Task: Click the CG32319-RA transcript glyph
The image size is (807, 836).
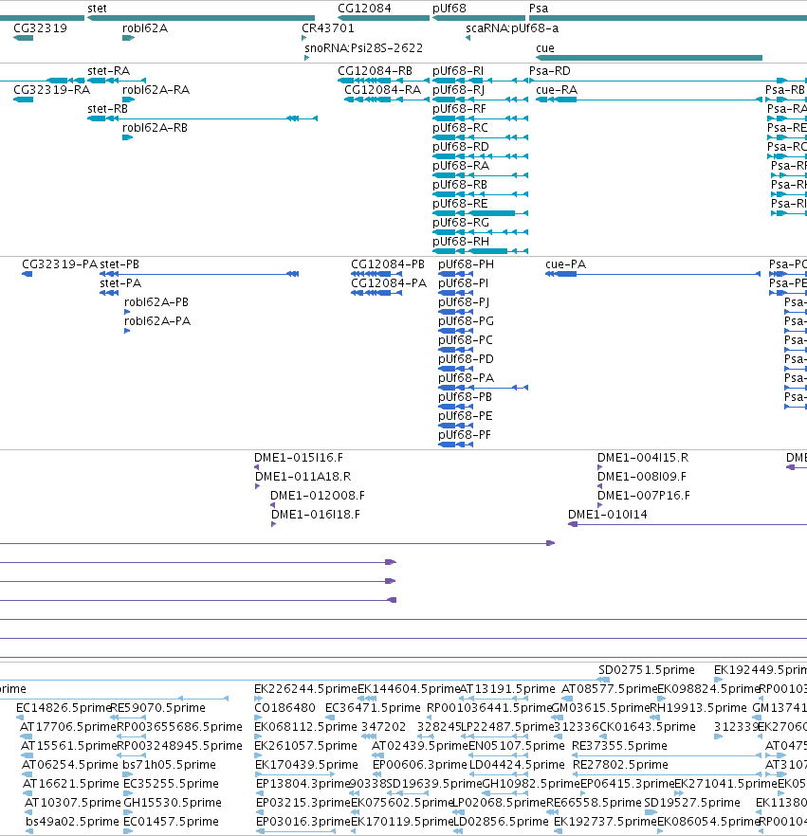Action: (x=23, y=100)
